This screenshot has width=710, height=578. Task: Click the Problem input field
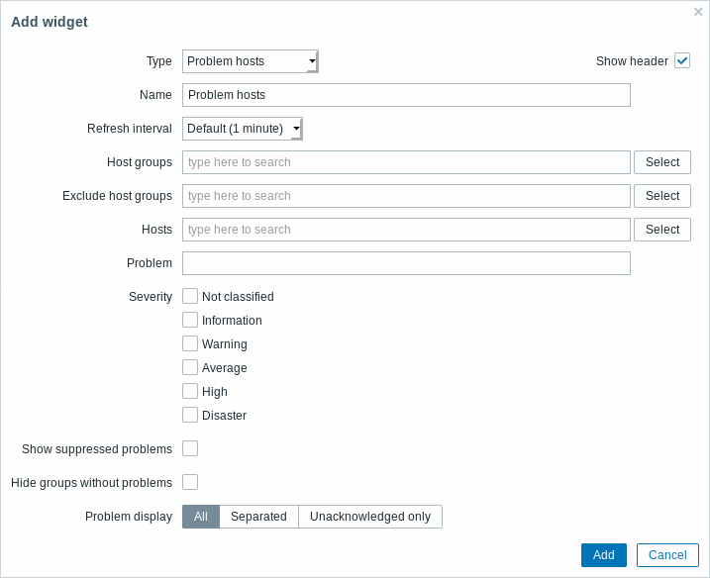point(406,263)
